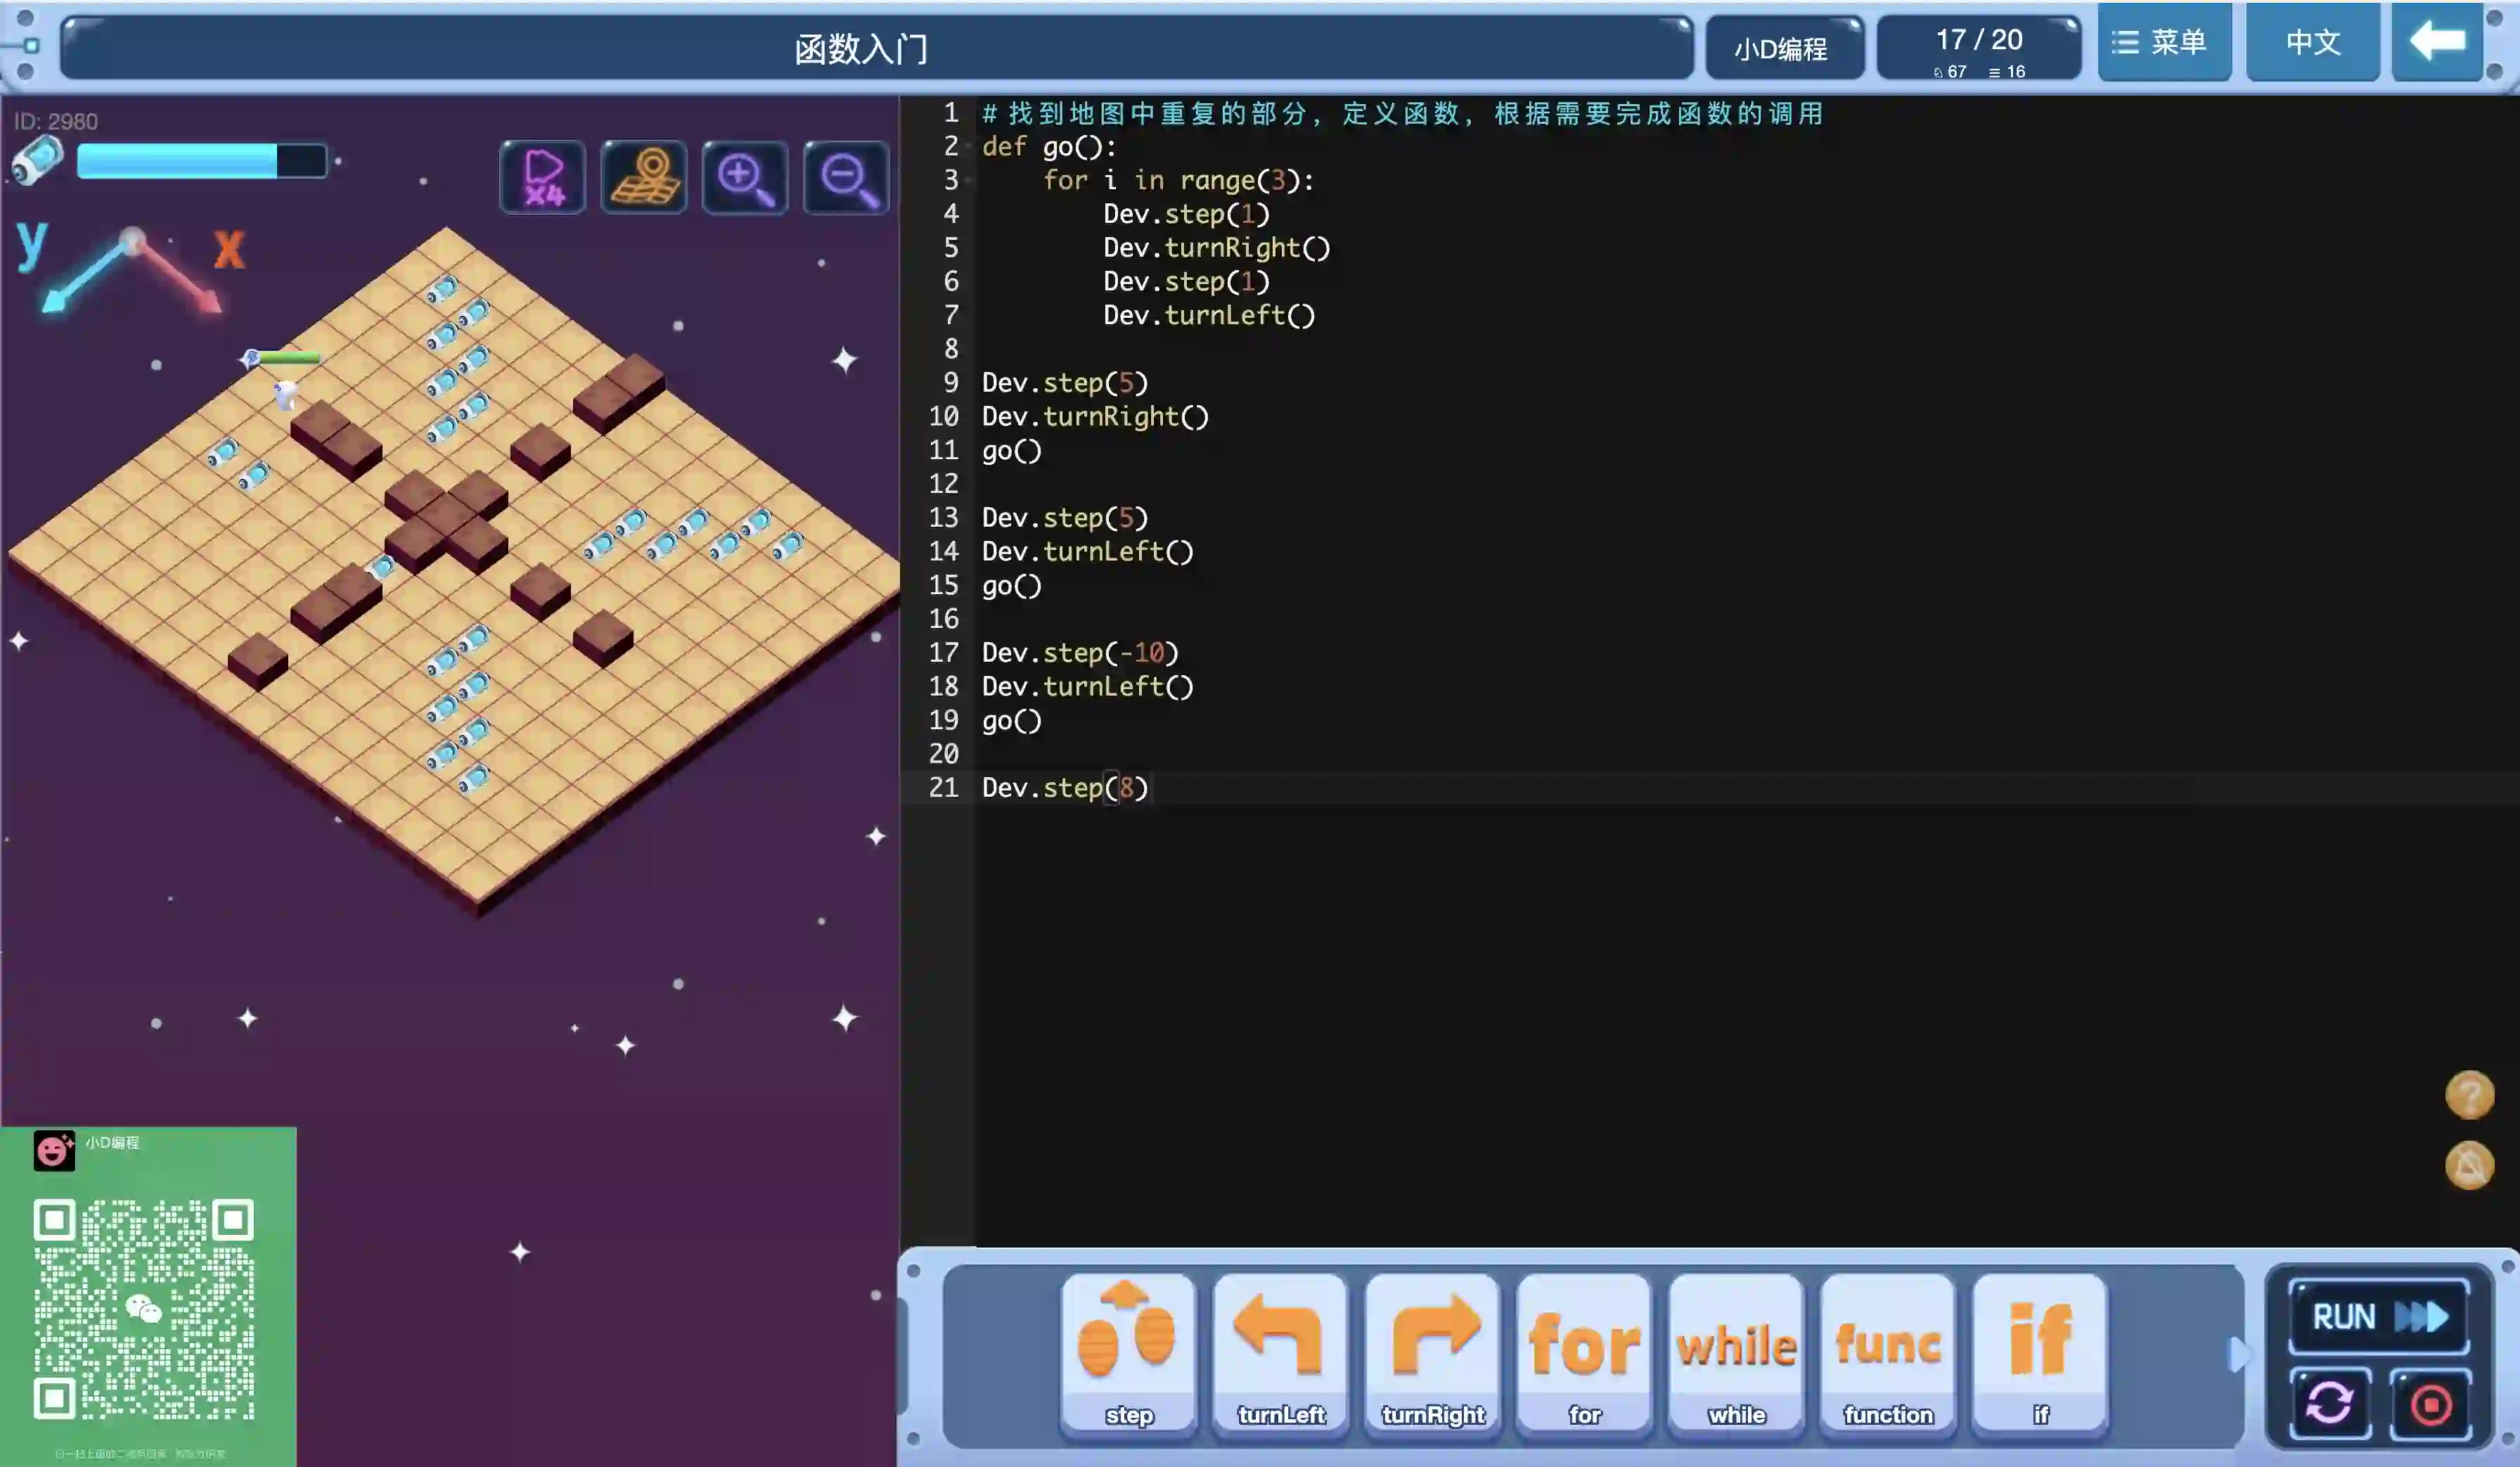Screen dimensions: 2520x1467
Task: Switch language via 中文 button
Action: coord(2312,42)
